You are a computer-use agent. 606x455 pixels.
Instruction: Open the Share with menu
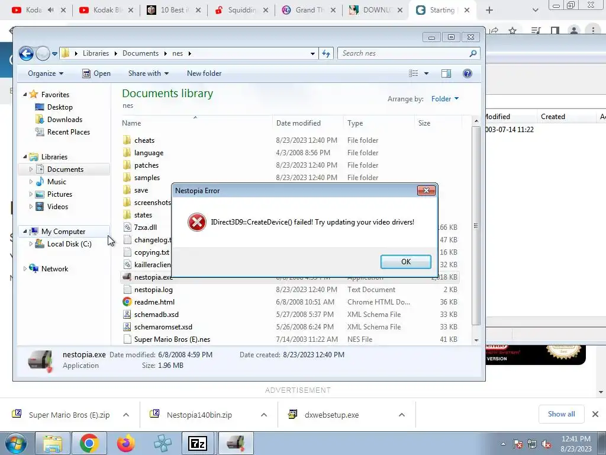click(x=149, y=73)
